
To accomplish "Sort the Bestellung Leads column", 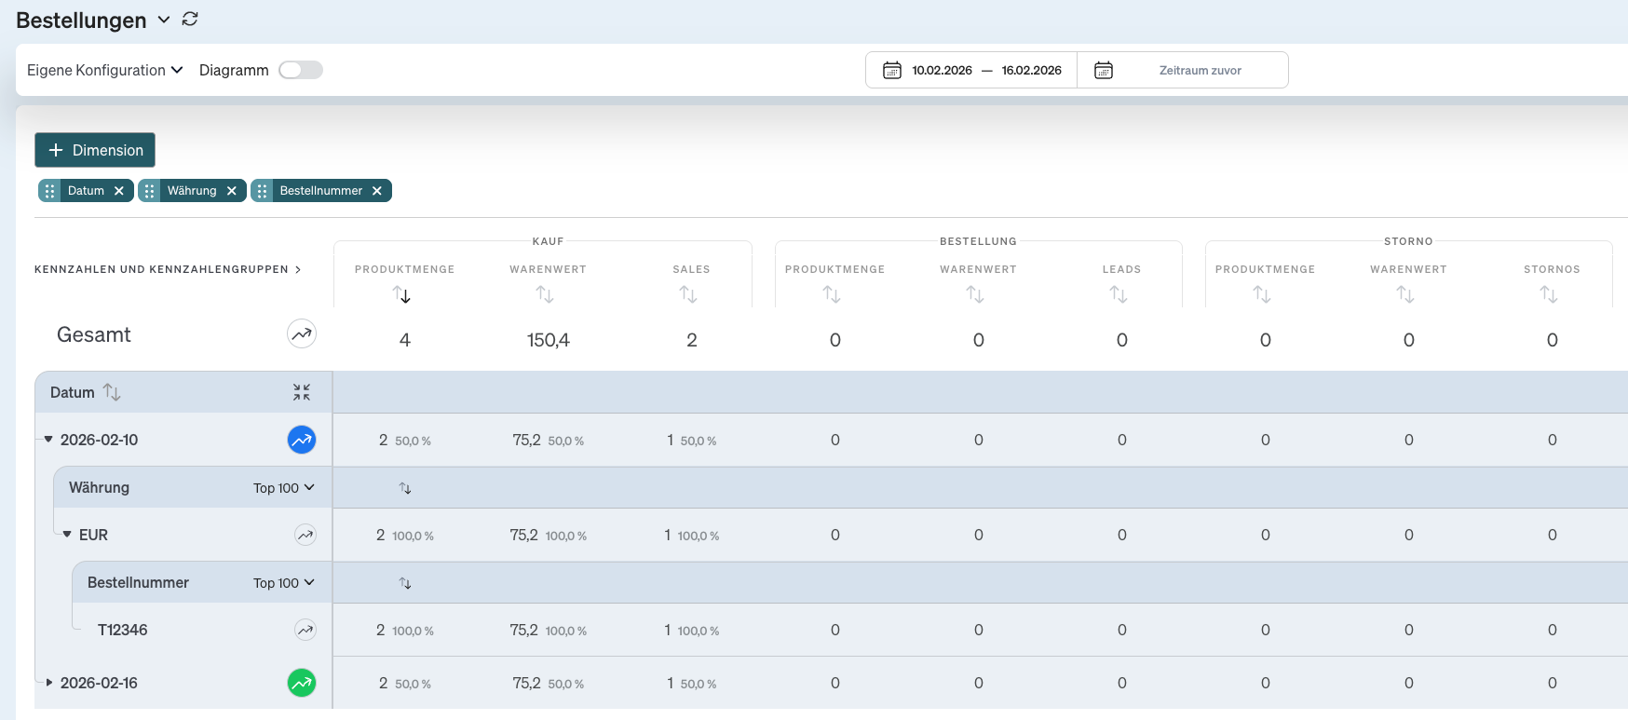I will tap(1119, 294).
